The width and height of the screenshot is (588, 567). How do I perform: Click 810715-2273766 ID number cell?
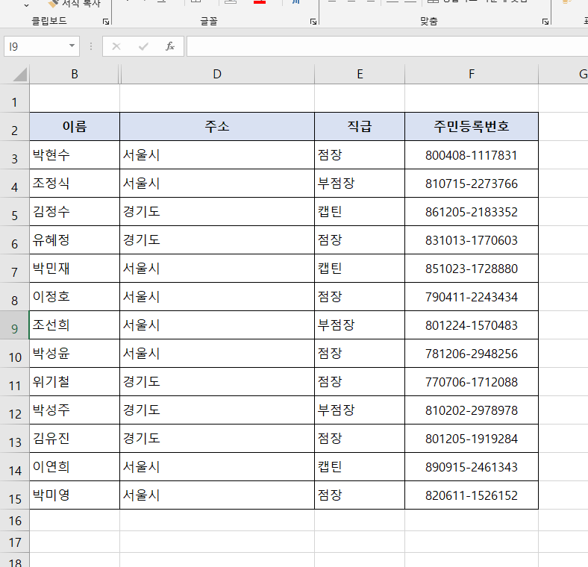coord(472,184)
